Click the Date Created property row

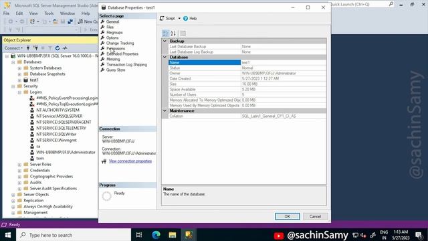[x=247, y=79]
